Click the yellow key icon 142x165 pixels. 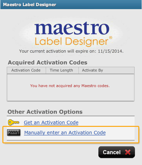coord(14,122)
